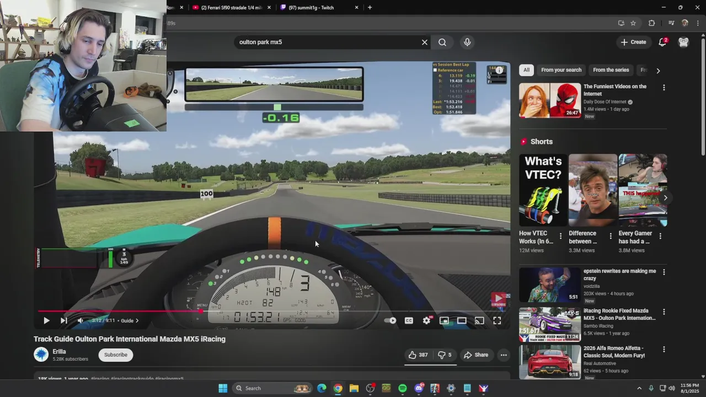Open options for 'Difference between' short
Image resolution: width=706 pixels, height=397 pixels.
[610, 236]
